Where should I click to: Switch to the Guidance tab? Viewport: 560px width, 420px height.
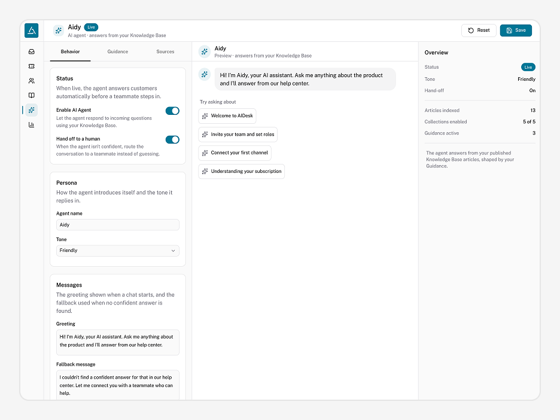(117, 51)
